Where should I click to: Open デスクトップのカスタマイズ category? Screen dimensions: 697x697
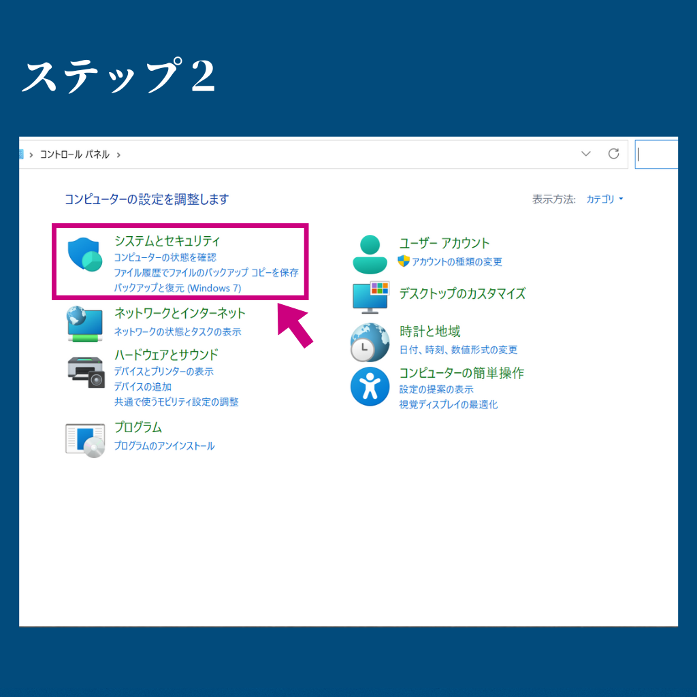[x=462, y=293]
